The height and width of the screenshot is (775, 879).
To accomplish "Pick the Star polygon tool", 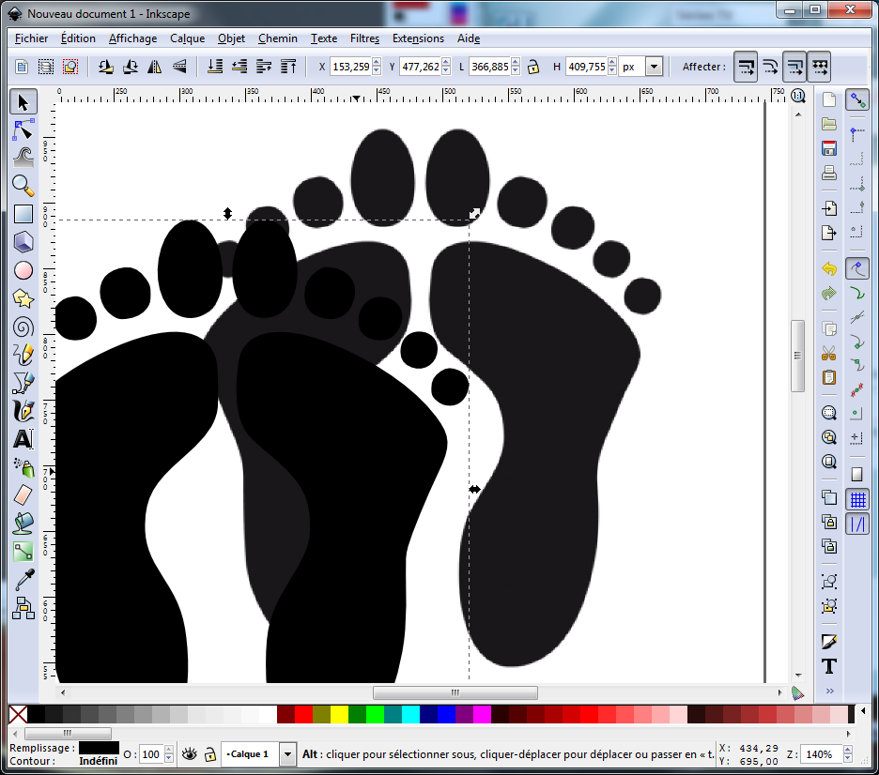I will pos(23,298).
